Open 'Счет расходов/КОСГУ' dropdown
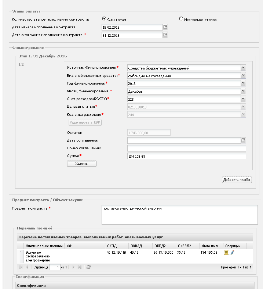This screenshot has width=263, height=289. 243,99
